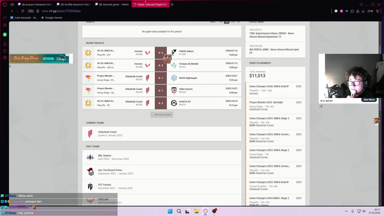Open Game Changers 2025: EMEA Stage 3 placement
Viewport: 384px width, 216px height.
(275, 122)
